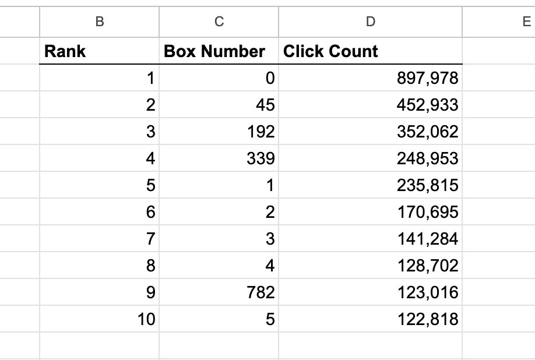Select Click Count cell 170,695
The image size is (535, 360).
pyautogui.click(x=370, y=211)
